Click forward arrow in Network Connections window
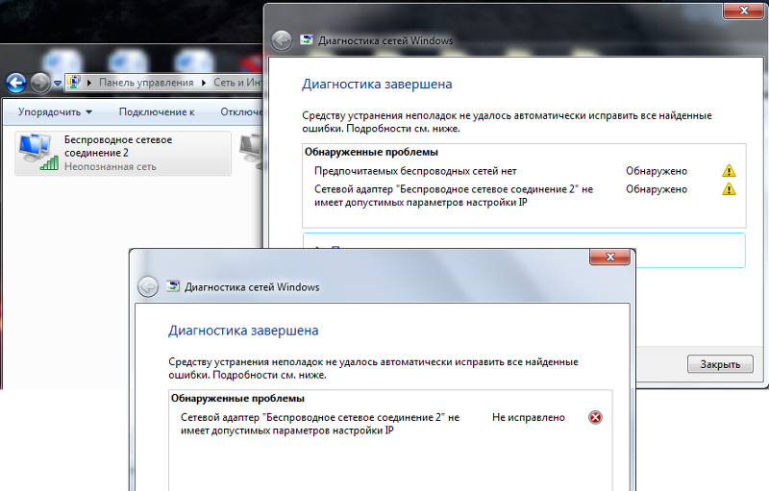 pyautogui.click(x=40, y=83)
